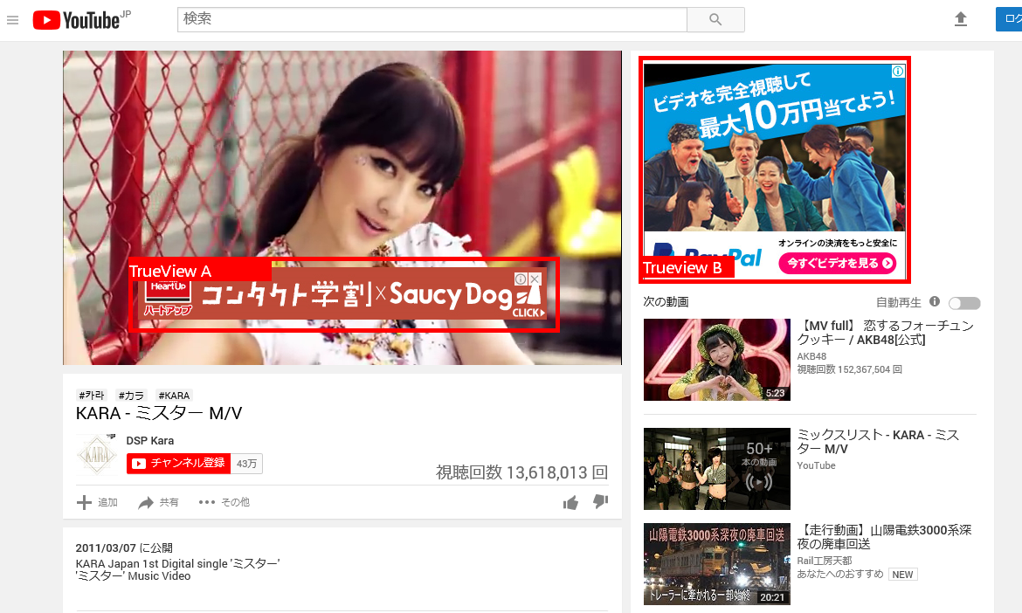This screenshot has width=1022, height=613.
Task: Open the AKB48 恋するフォーチュンクッキー video thumbnail
Action: pyautogui.click(x=717, y=360)
